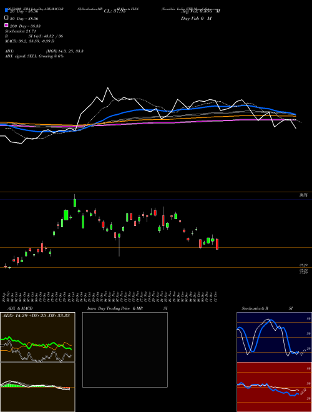Click the 'Avg Vol: 0.356 M' label
The image size is (312, 412).
(x=200, y=11)
